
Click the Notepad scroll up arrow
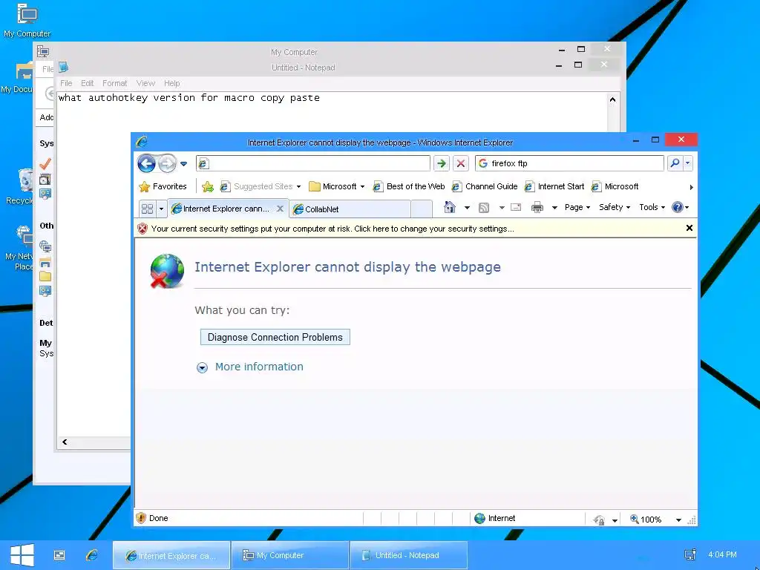612,99
